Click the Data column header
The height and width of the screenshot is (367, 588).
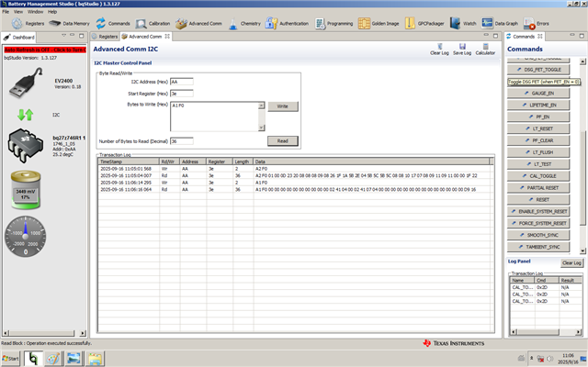click(371, 161)
